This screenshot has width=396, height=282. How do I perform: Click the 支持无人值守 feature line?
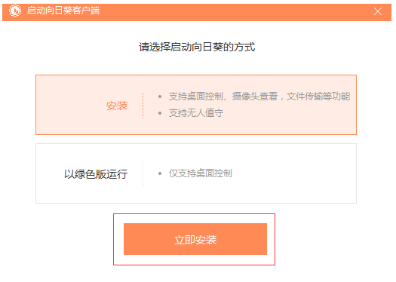196,113
